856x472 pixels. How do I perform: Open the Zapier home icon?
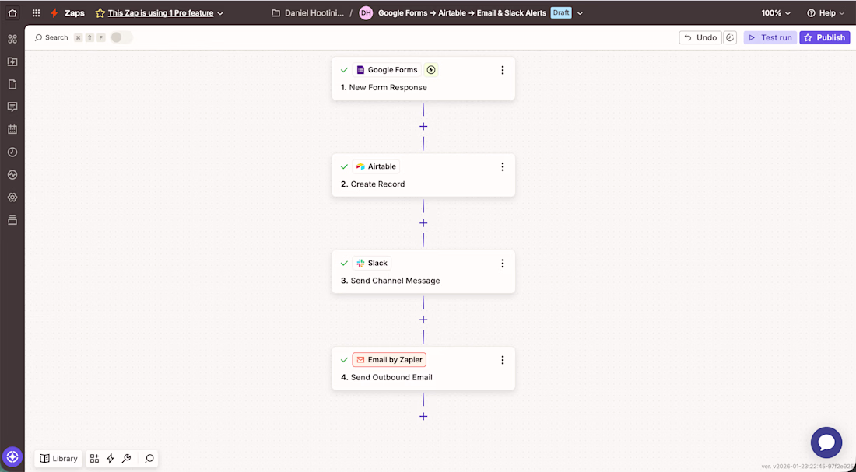pos(12,13)
